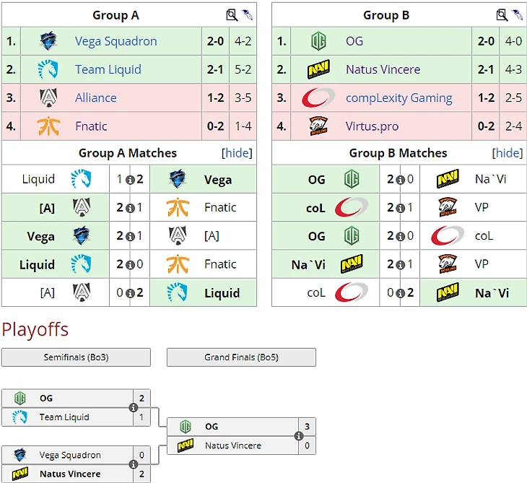527x483 pixels.
Task: Open Natus Vincere link in Group B standings
Action: [383, 69]
